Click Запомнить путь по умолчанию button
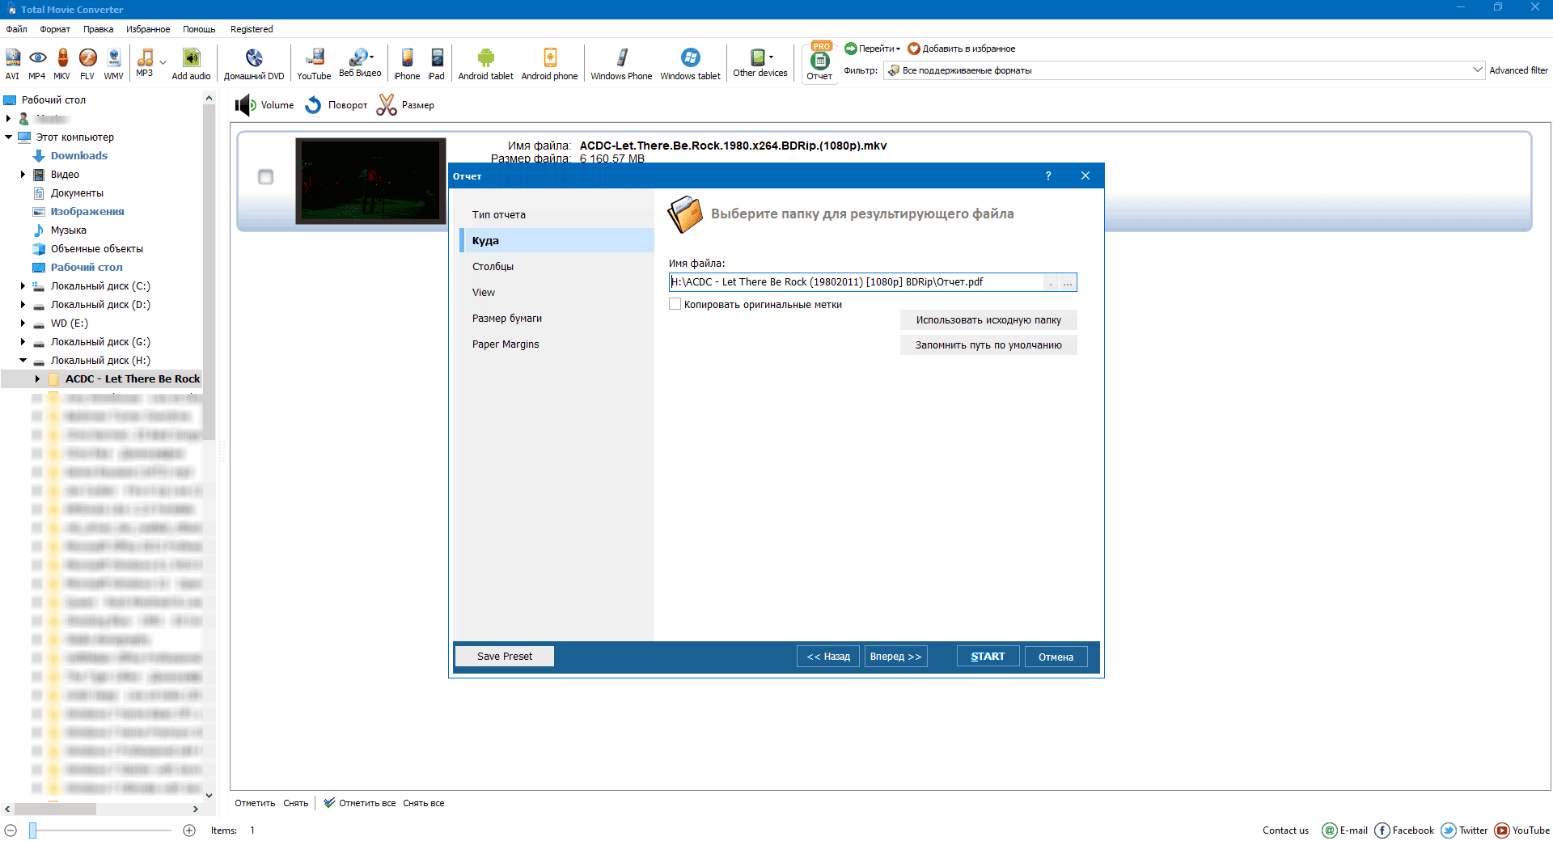The height and width of the screenshot is (841, 1553). [x=988, y=345]
